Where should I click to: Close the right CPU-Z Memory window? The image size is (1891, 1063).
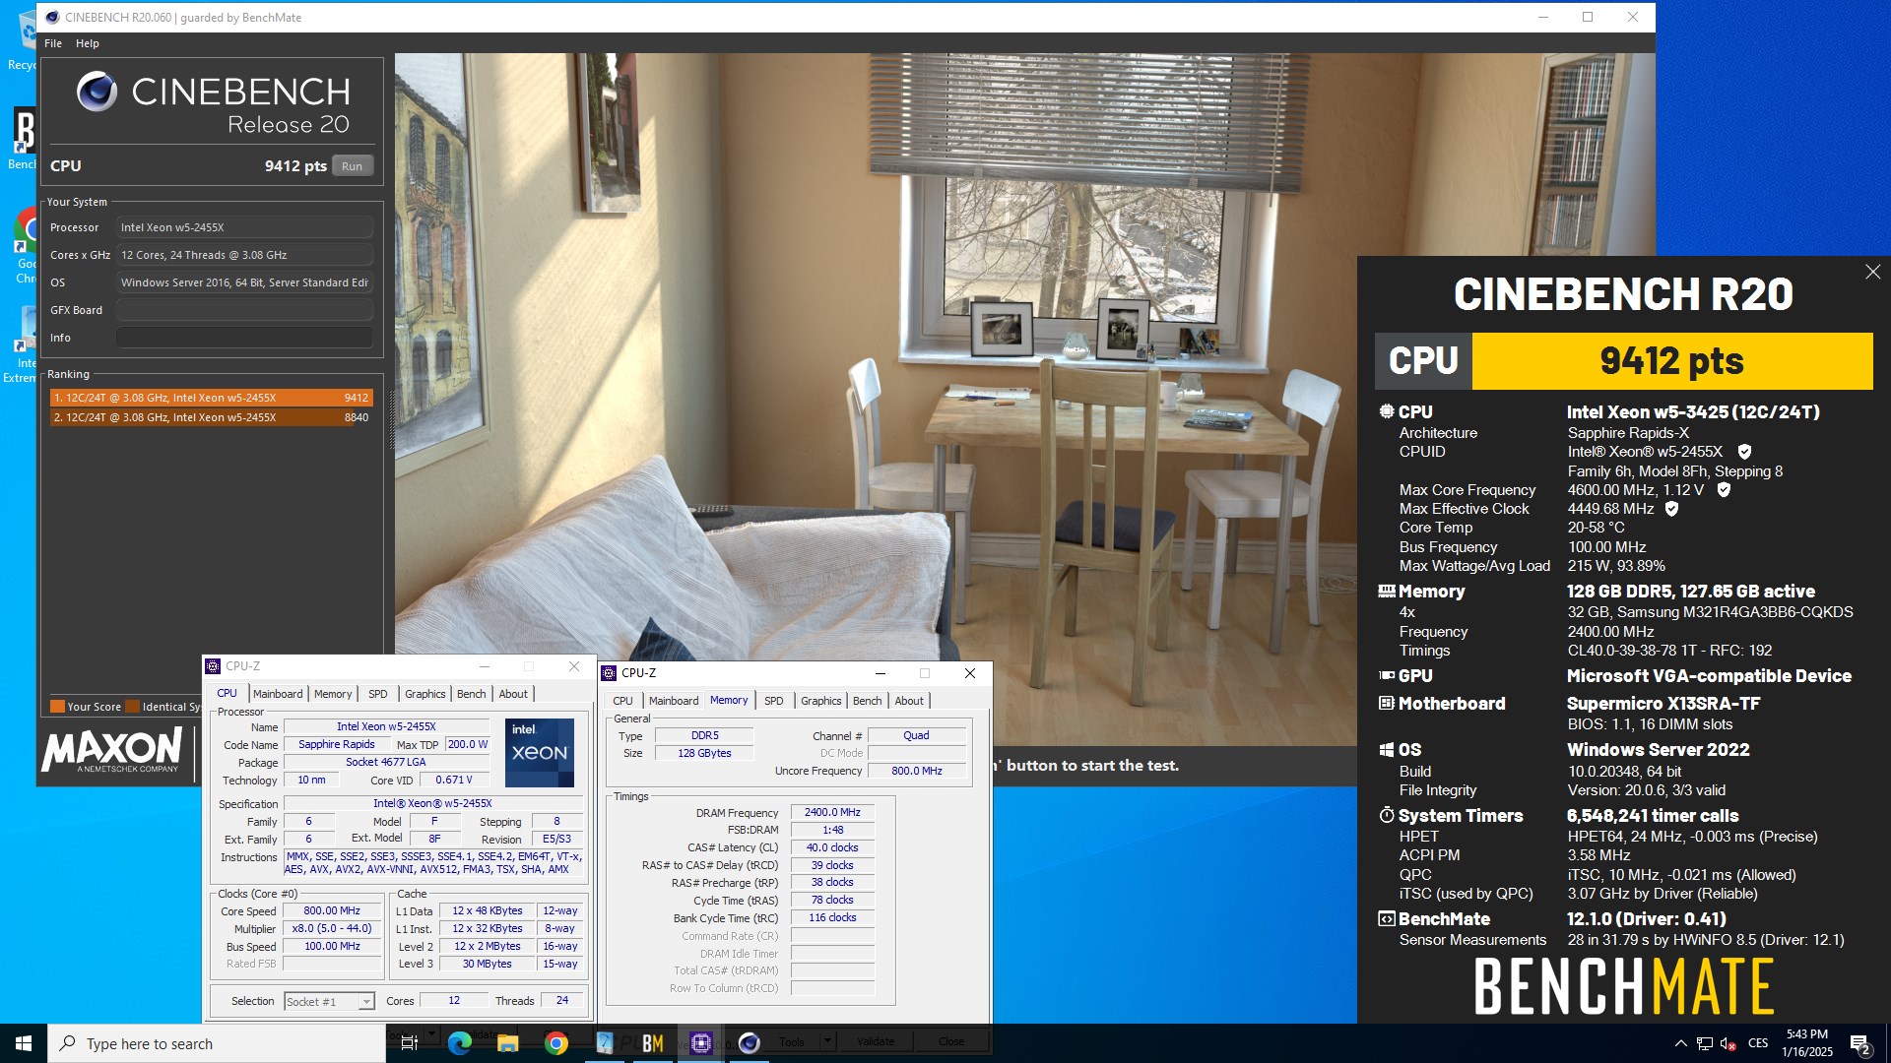click(x=969, y=673)
